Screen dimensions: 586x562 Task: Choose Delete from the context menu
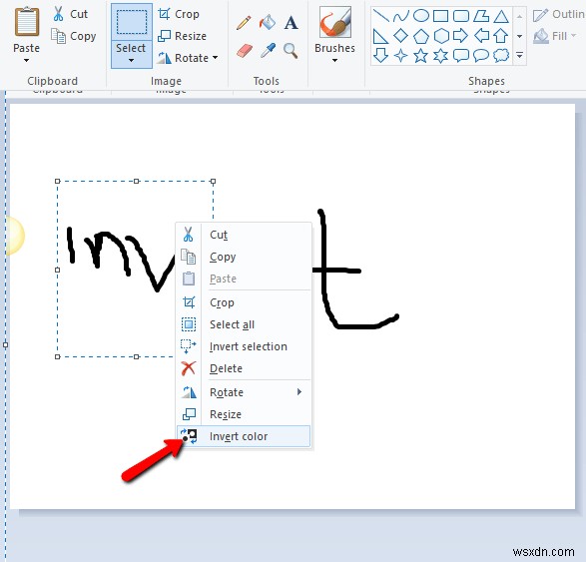(244, 368)
